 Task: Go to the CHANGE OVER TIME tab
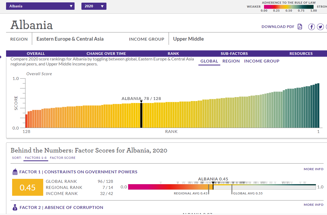click(x=106, y=54)
